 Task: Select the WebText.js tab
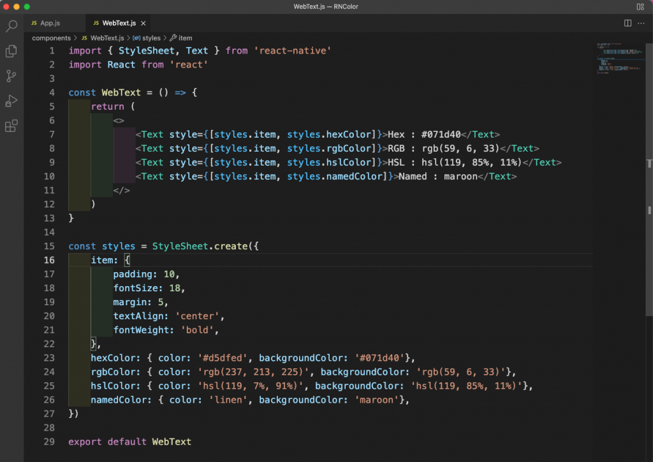click(x=119, y=24)
